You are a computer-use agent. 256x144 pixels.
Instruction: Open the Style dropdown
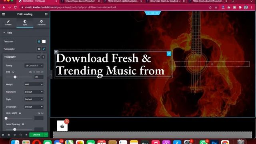pyautogui.click(x=34, y=99)
